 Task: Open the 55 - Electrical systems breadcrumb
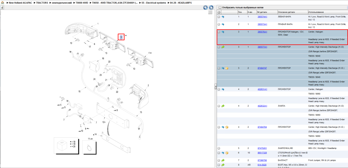click(x=154, y=3)
